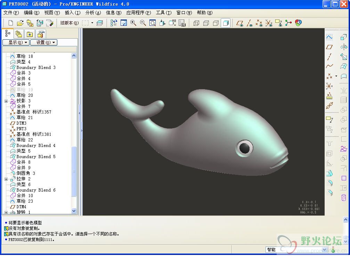Toggle datum axes display

click(x=250, y=23)
